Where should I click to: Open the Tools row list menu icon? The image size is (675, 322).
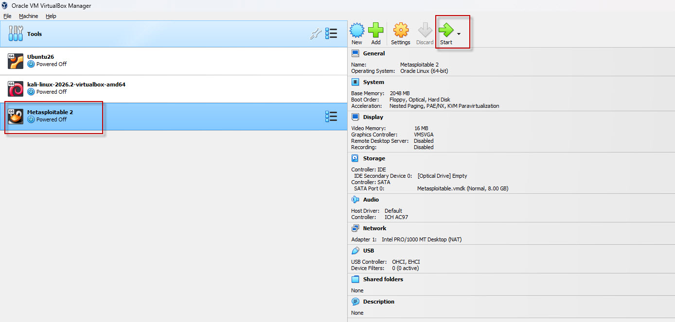coord(331,34)
